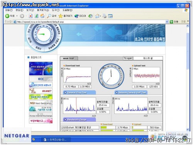
Task: Click the 1.09 MB/s download value
Action: coord(85,87)
